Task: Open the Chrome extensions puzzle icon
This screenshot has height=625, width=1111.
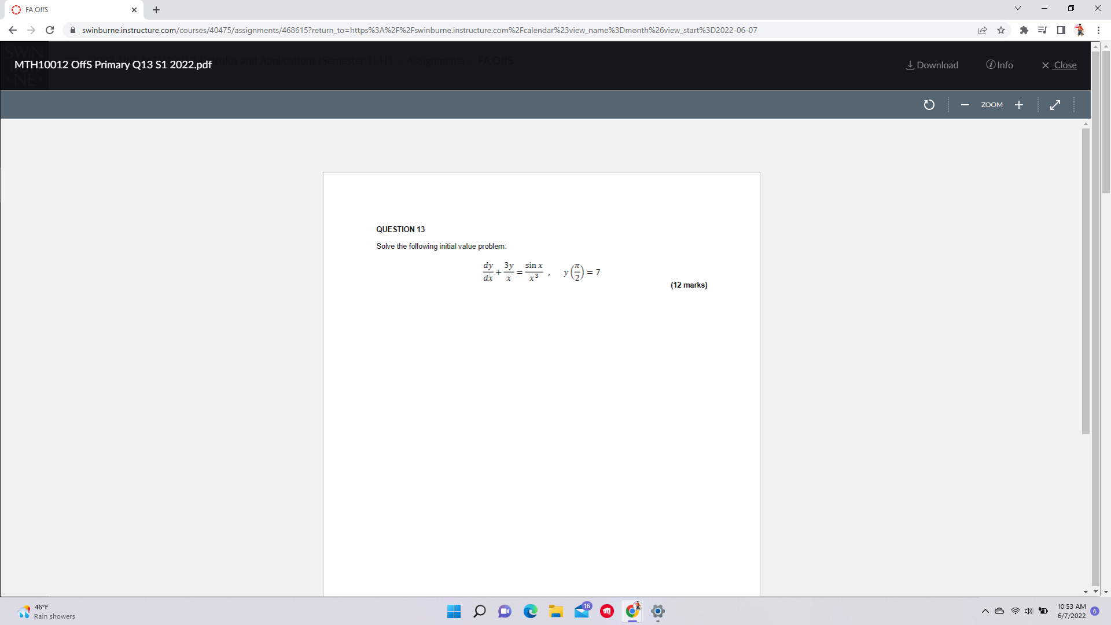Action: tap(1024, 30)
